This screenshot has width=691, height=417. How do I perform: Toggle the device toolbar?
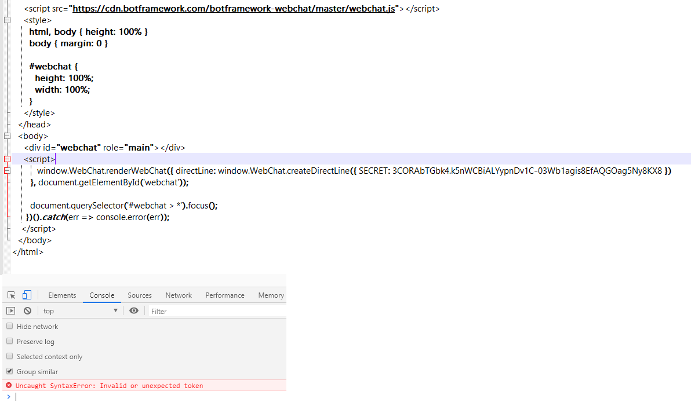tap(26, 295)
